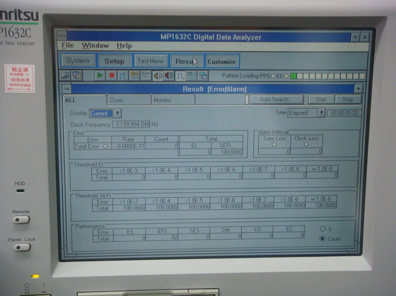Open the Result window control menu box

click(x=67, y=89)
